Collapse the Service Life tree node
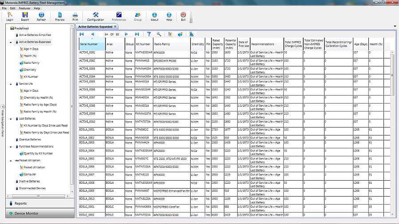This screenshot has height=224, width=399. click(x=11, y=84)
